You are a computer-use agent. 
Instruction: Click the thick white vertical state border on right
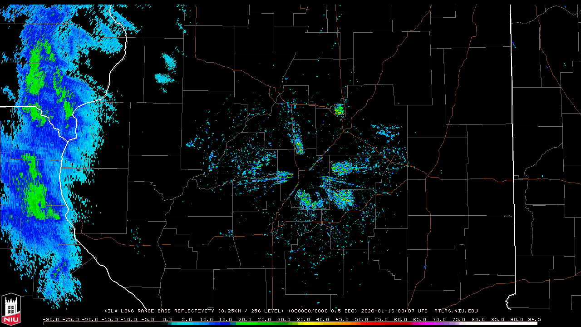click(x=512, y=136)
